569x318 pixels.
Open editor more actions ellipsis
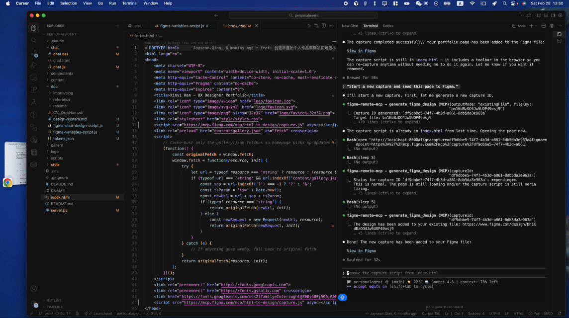click(x=331, y=26)
